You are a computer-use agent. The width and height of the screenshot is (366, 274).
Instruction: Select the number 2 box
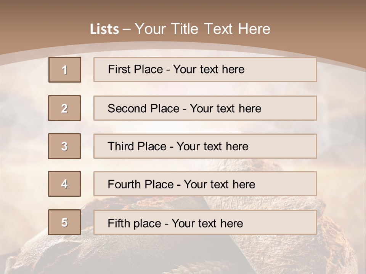click(x=64, y=108)
